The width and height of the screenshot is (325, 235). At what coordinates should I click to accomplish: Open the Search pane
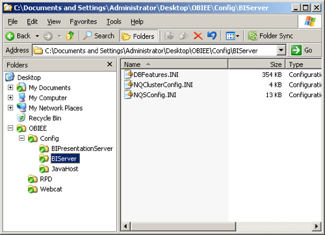pyautogui.click(x=99, y=36)
